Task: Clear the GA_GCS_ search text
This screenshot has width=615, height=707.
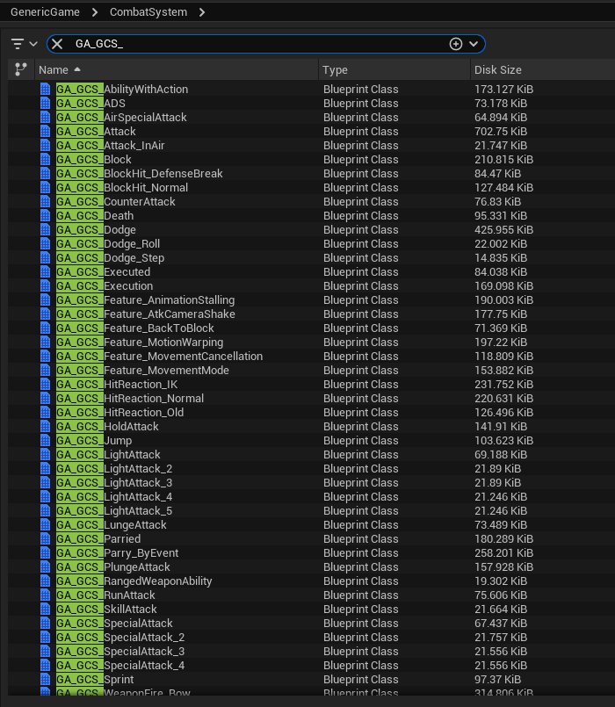Action: [x=57, y=44]
